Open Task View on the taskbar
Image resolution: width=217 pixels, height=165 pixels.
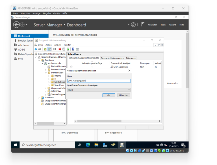click(79, 145)
